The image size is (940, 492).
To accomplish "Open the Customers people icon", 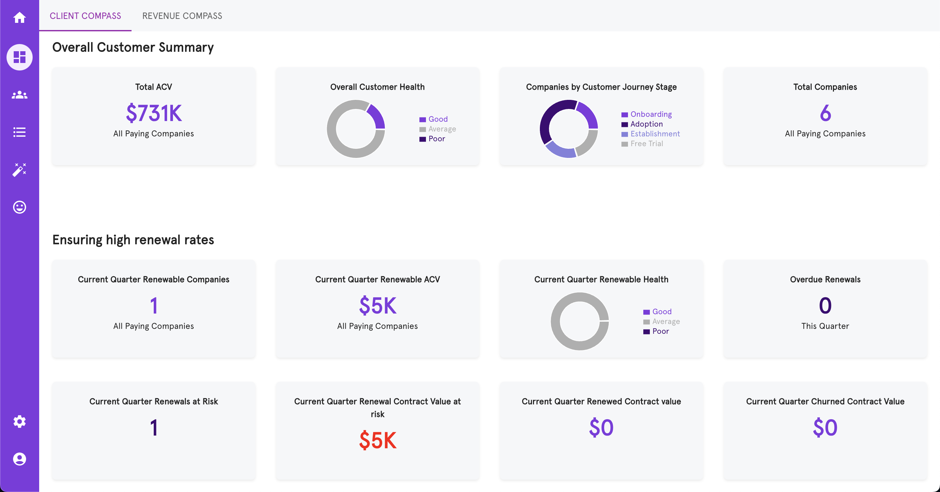I will tap(19, 95).
